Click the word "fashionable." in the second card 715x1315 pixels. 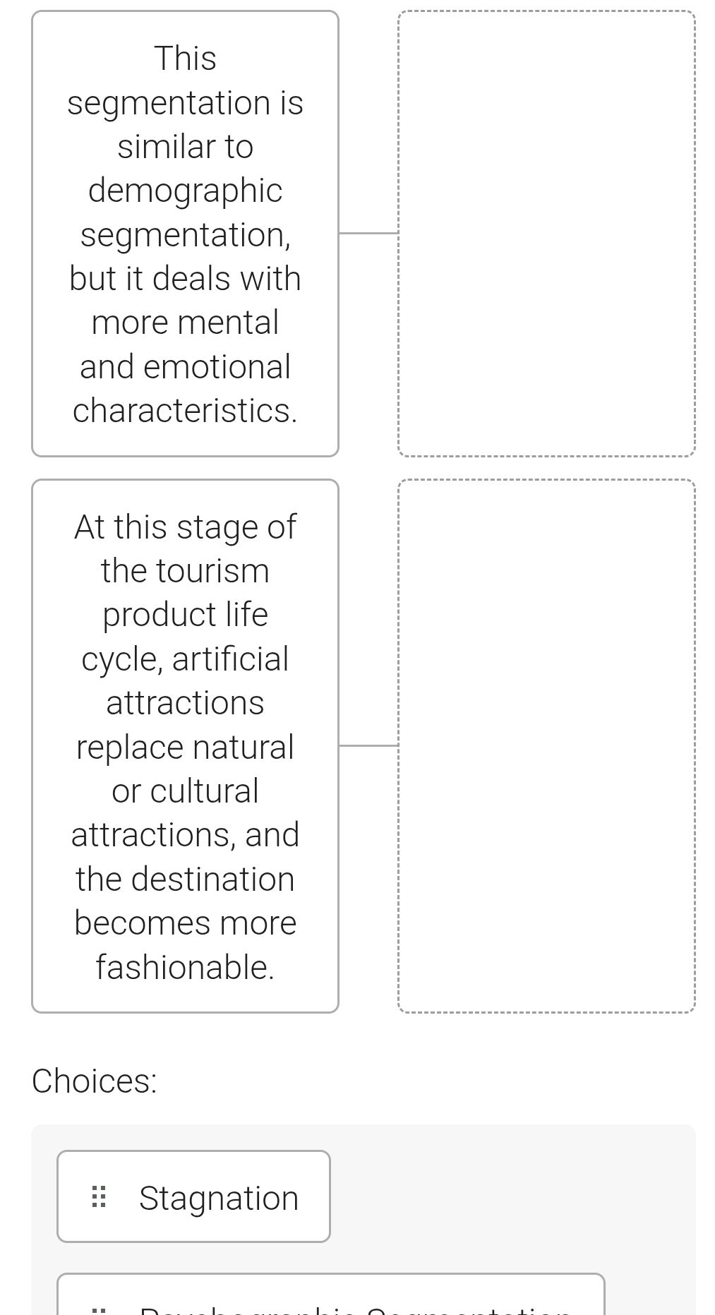click(185, 967)
